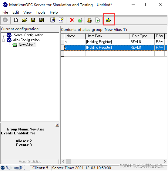Click the New configuration file icon
Screen dimensions: 168x171
tap(16, 20)
